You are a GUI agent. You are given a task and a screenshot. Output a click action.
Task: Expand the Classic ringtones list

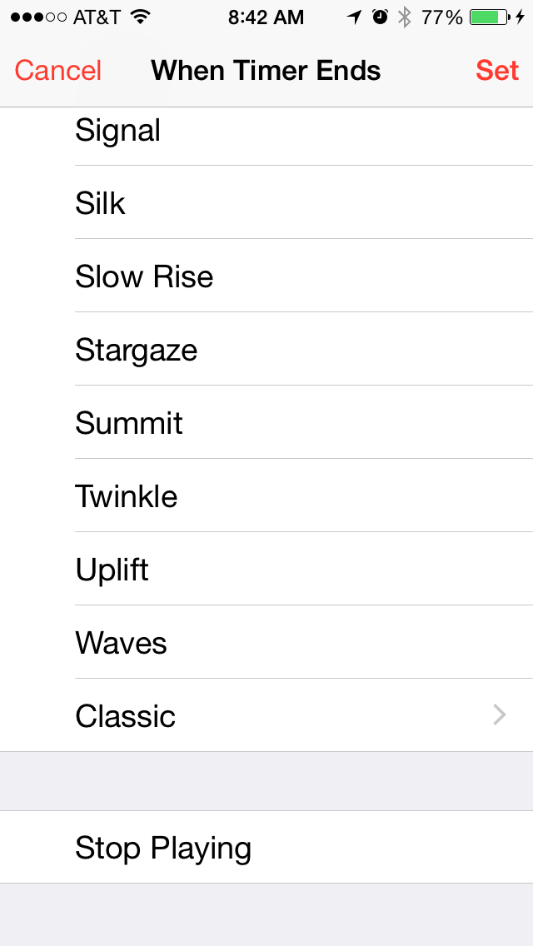(x=125, y=715)
